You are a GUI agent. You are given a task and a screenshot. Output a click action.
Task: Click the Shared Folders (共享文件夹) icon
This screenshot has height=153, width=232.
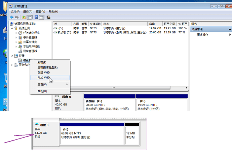(21, 42)
